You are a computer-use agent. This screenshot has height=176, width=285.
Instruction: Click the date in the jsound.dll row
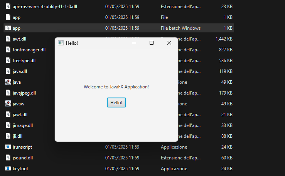[x=122, y=157]
